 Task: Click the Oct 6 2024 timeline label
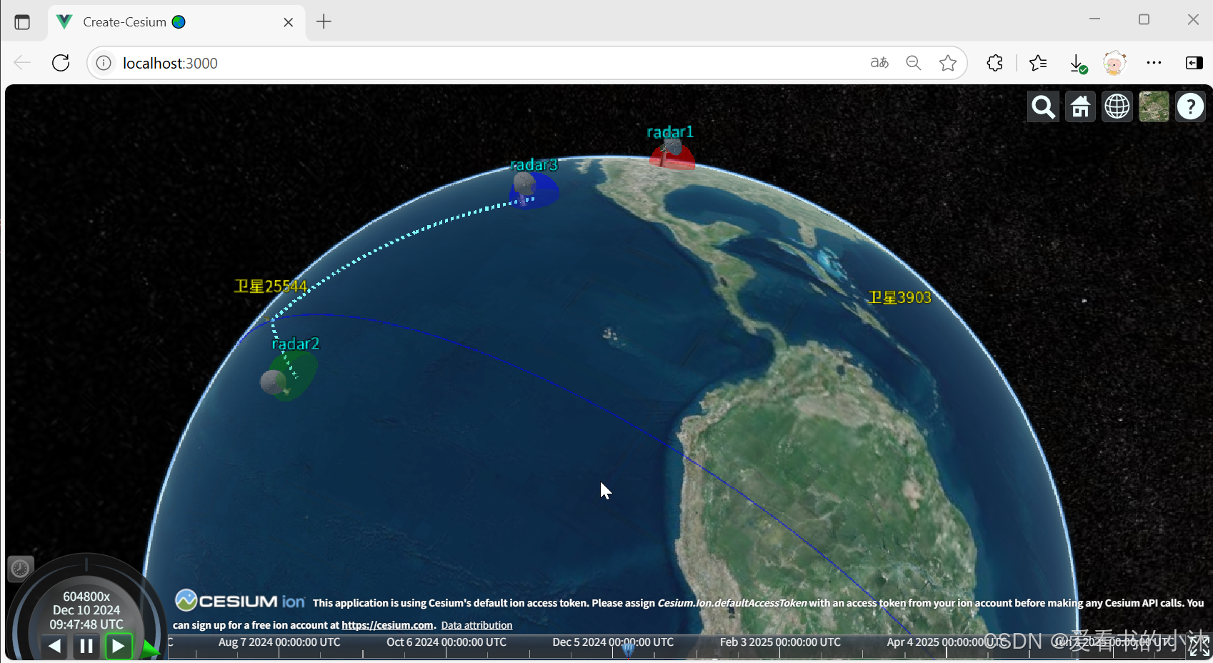click(x=446, y=642)
